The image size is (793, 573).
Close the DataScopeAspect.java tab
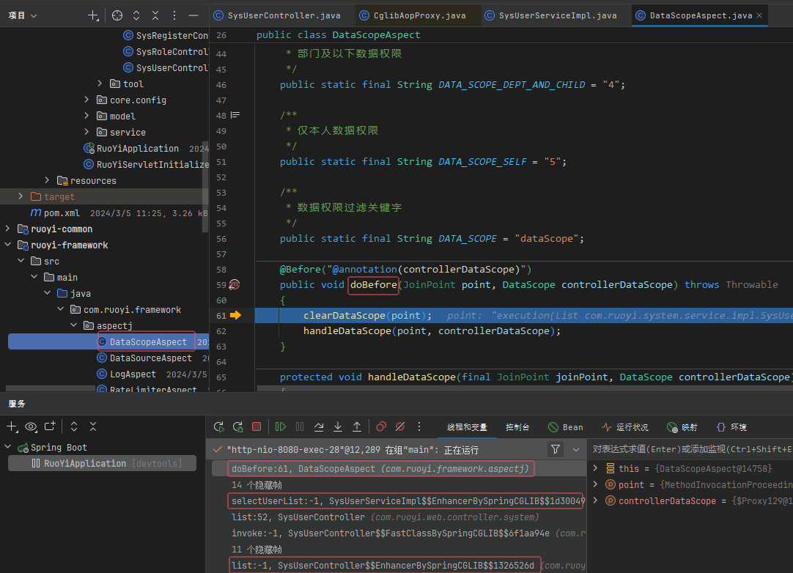coord(759,15)
